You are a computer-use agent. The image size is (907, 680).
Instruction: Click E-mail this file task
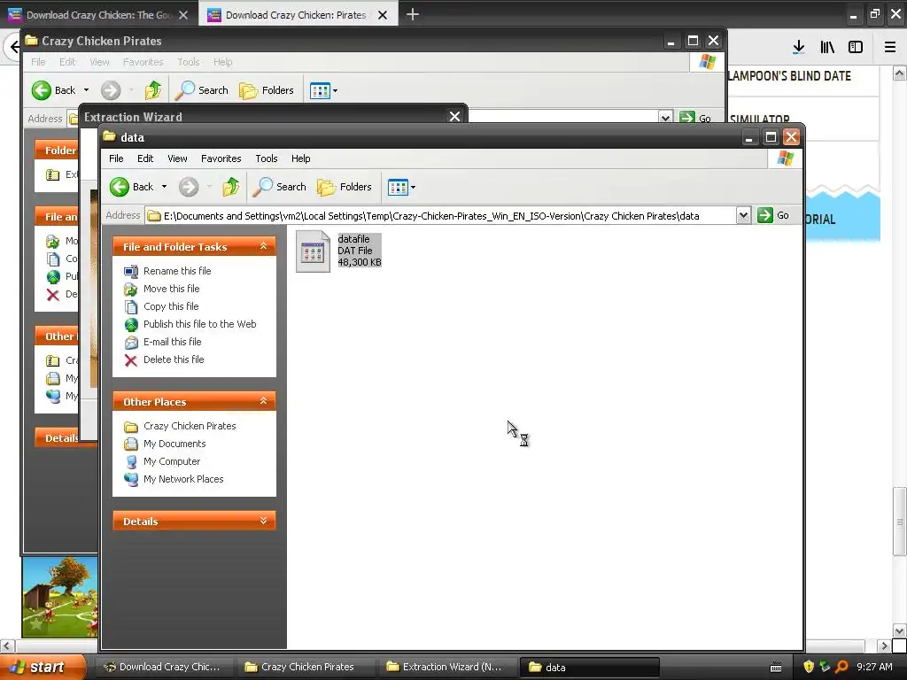pyautogui.click(x=173, y=342)
